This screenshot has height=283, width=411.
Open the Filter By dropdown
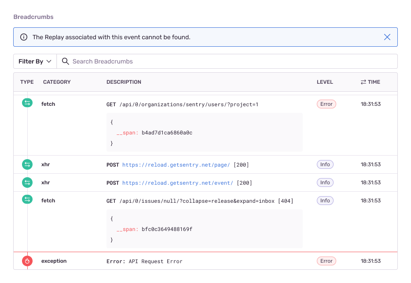(35, 61)
